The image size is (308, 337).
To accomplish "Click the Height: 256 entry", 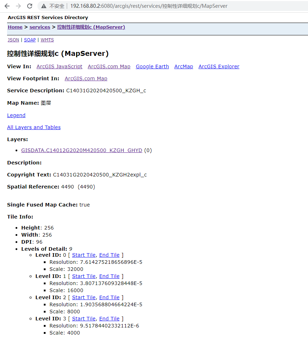I will (37, 228).
